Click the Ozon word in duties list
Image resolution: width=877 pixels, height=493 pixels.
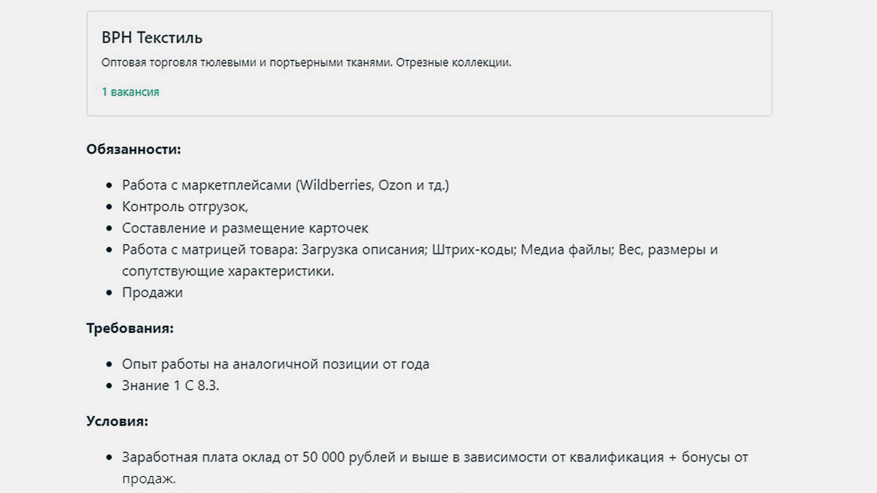[x=395, y=185]
